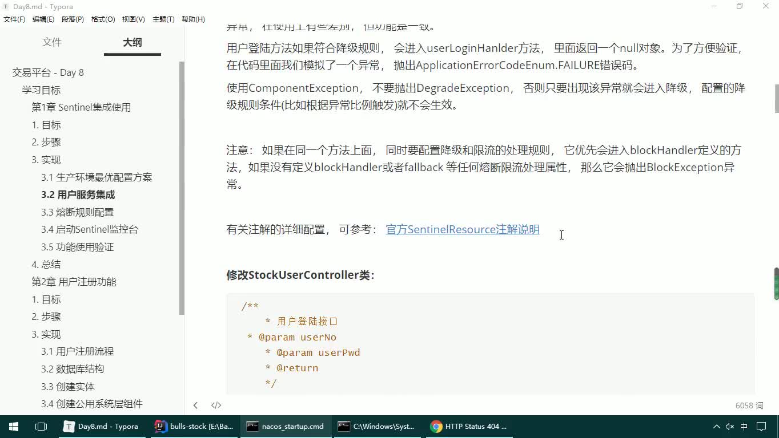Click the outline sidebar scrollbar

[x=182, y=188]
